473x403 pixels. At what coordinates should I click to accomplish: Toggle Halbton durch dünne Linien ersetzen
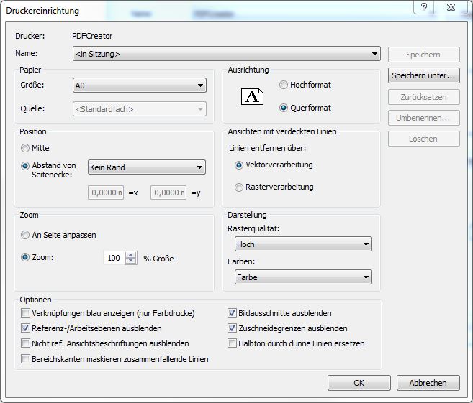[x=233, y=343]
